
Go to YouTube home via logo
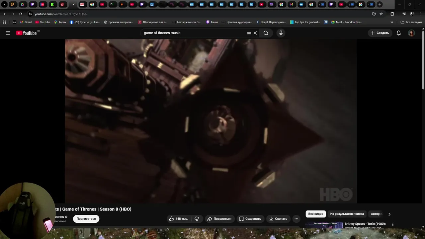26,33
